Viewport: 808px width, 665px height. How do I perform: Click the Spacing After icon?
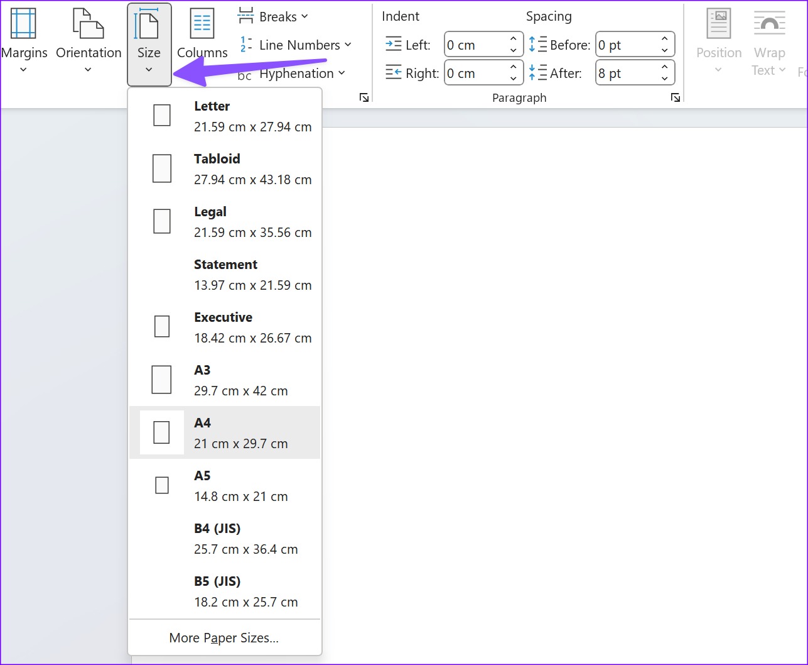click(x=538, y=73)
